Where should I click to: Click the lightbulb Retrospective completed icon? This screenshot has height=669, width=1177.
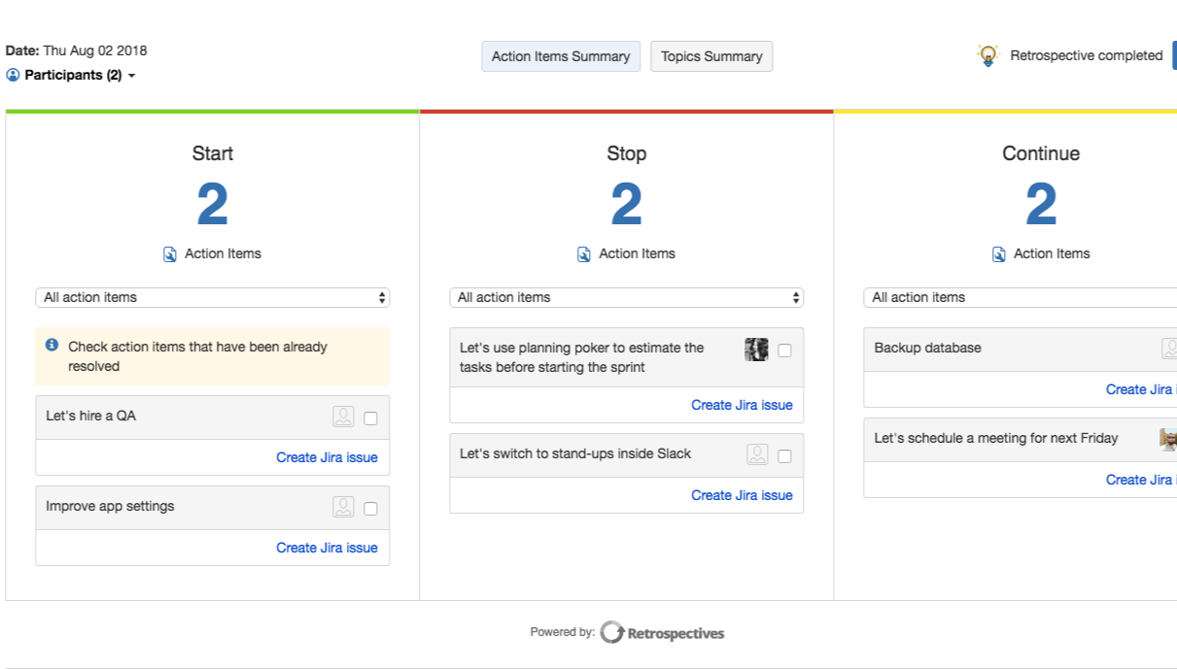pyautogui.click(x=987, y=55)
